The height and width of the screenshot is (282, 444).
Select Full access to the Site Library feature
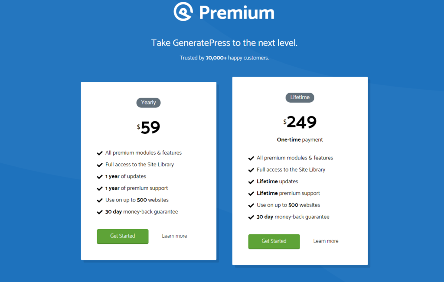(139, 164)
